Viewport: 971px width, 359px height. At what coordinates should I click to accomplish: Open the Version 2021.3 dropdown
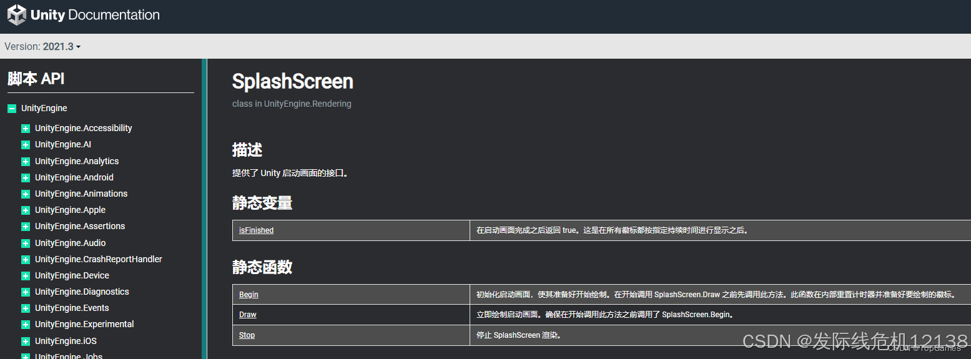click(x=42, y=46)
